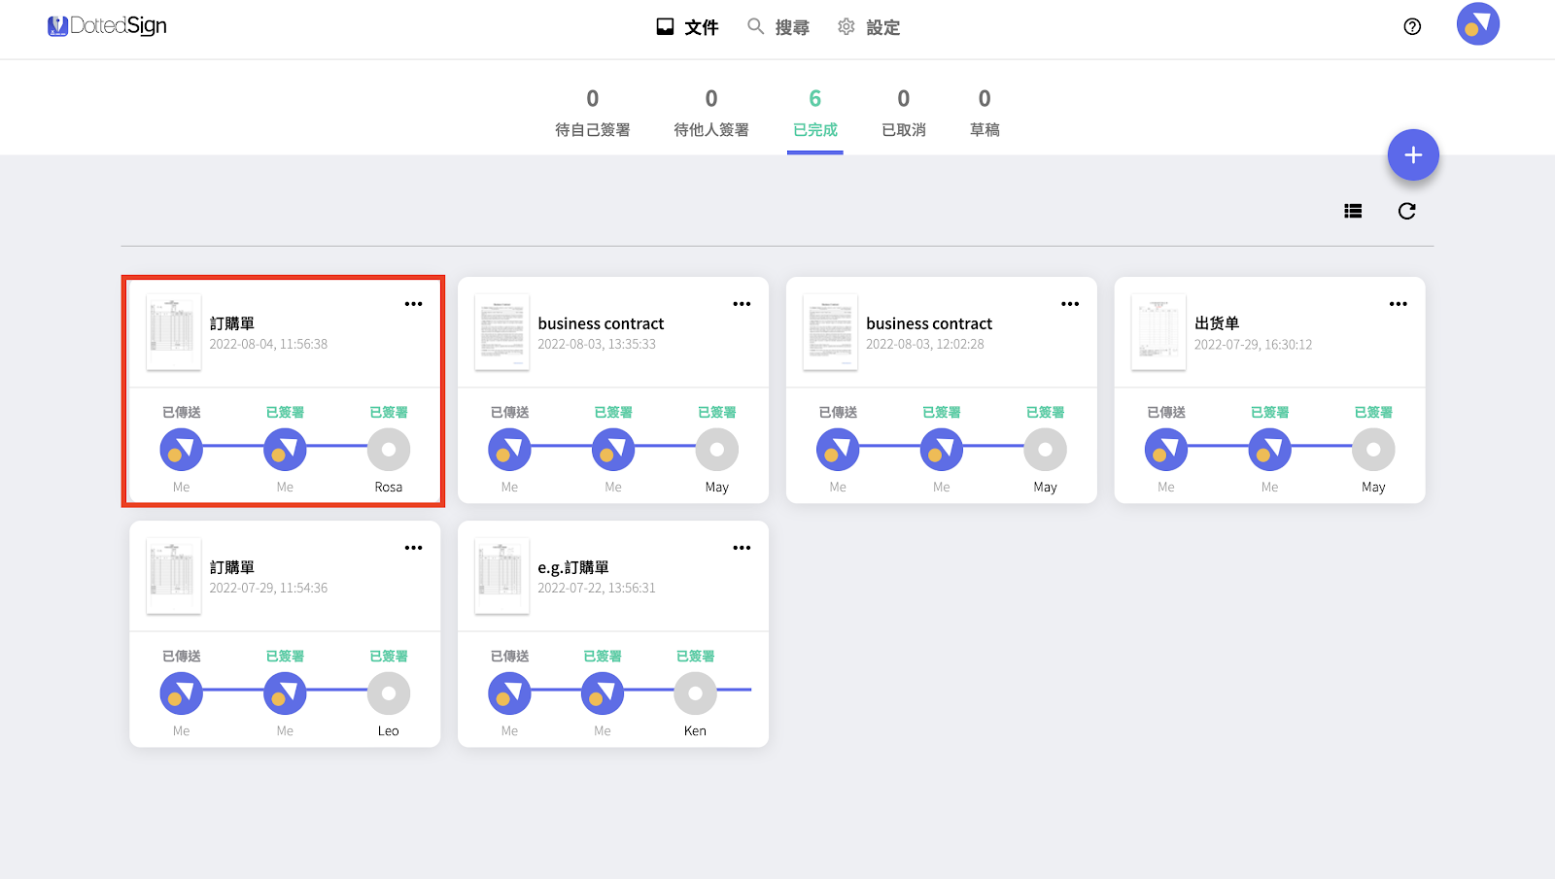The width and height of the screenshot is (1555, 879).
Task: Open thumbnail of 出货单 document
Action: click(1158, 332)
